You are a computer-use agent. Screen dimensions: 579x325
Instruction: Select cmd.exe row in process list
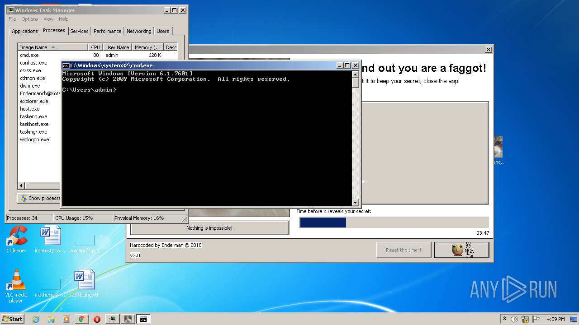[x=97, y=55]
